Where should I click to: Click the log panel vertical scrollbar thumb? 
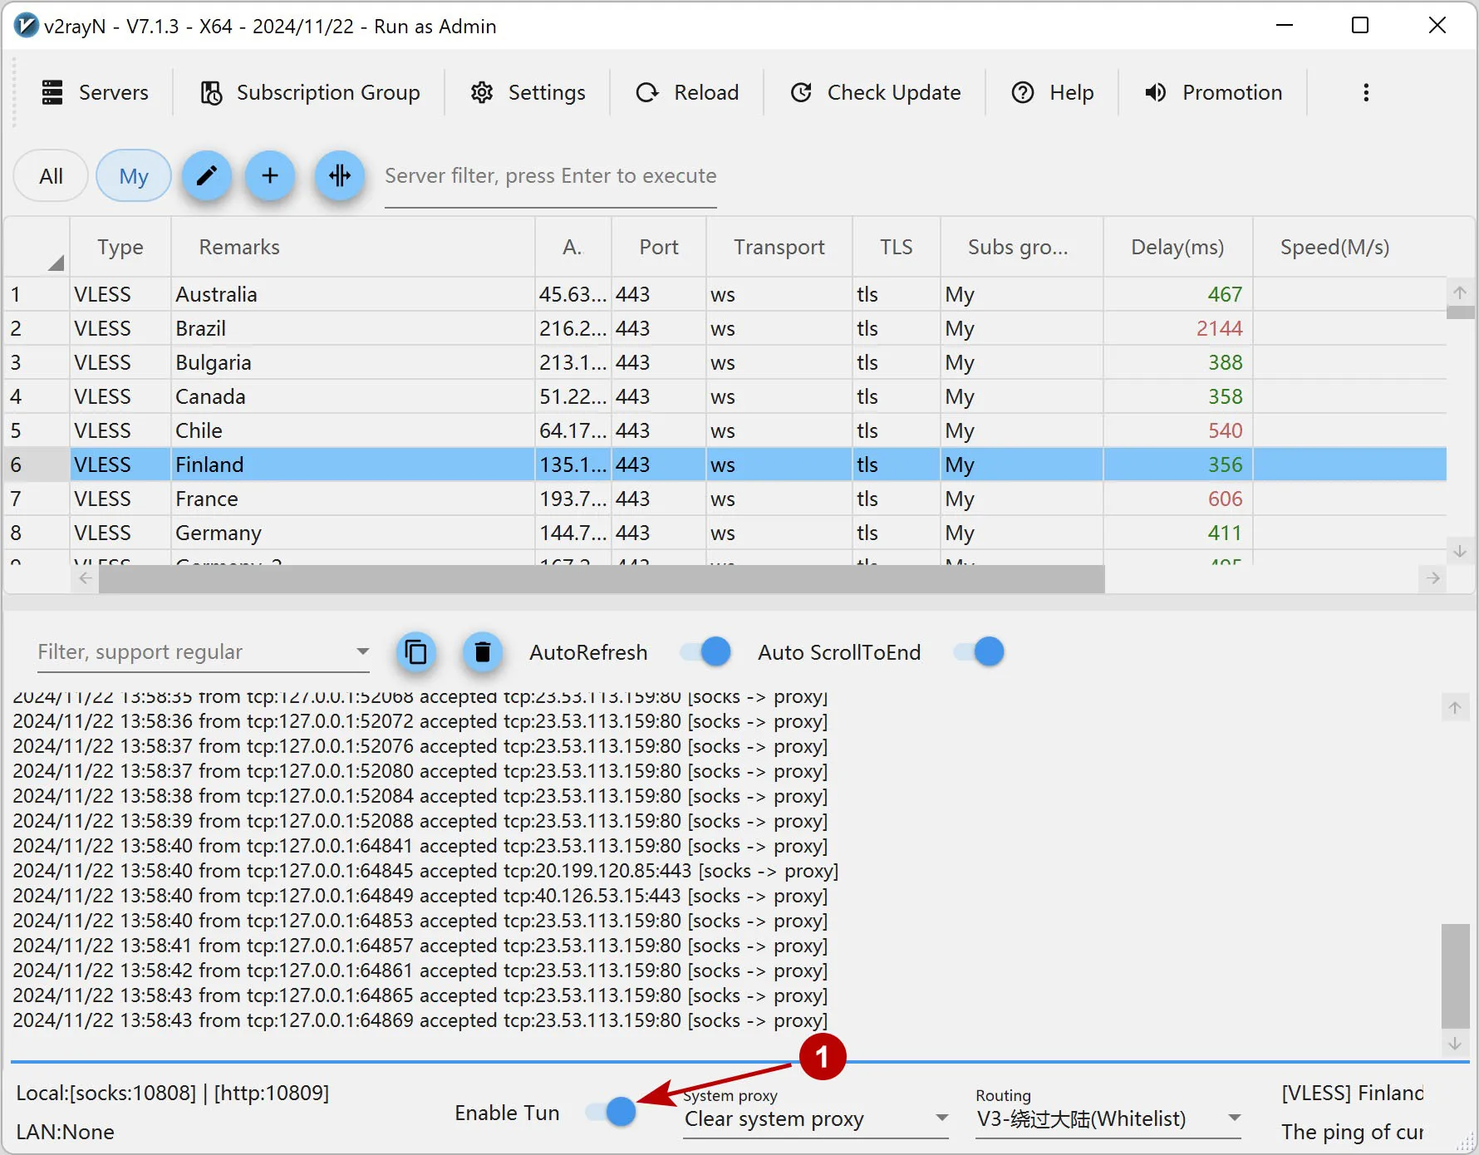tap(1455, 976)
